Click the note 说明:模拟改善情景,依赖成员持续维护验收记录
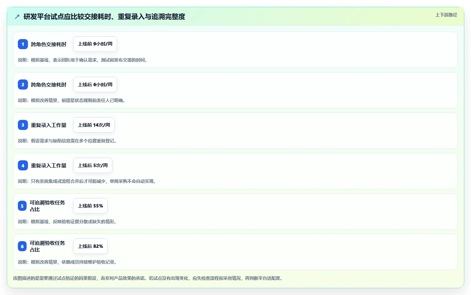This screenshot has width=471, height=295. click(x=68, y=262)
